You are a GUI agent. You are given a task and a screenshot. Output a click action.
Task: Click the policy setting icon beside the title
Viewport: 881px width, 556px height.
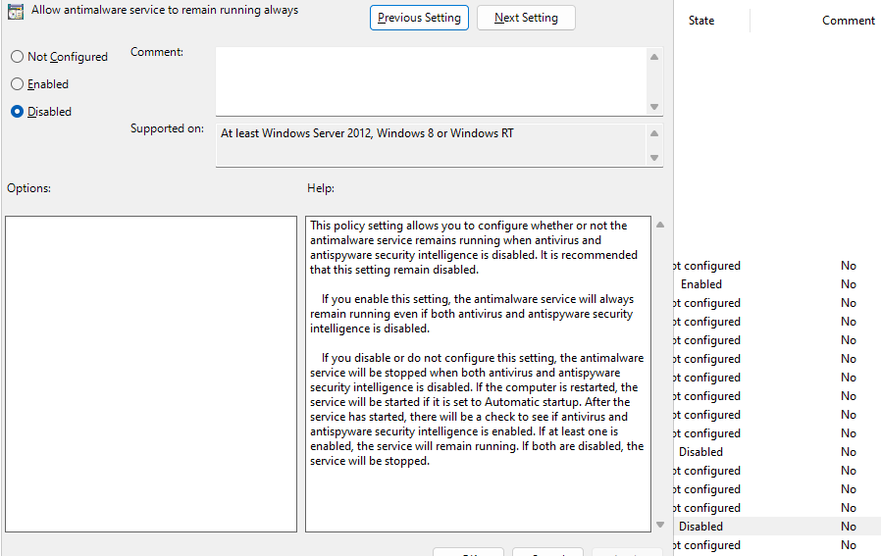click(x=16, y=13)
